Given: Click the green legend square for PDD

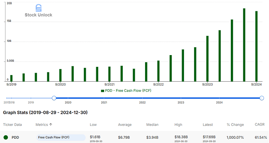Looking at the screenshot, I should (103, 91).
